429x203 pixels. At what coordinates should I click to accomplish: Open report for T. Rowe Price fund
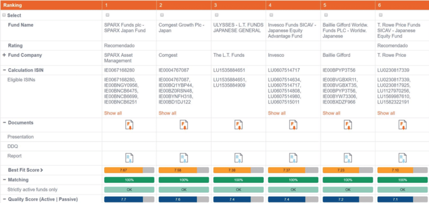[x=403, y=158]
